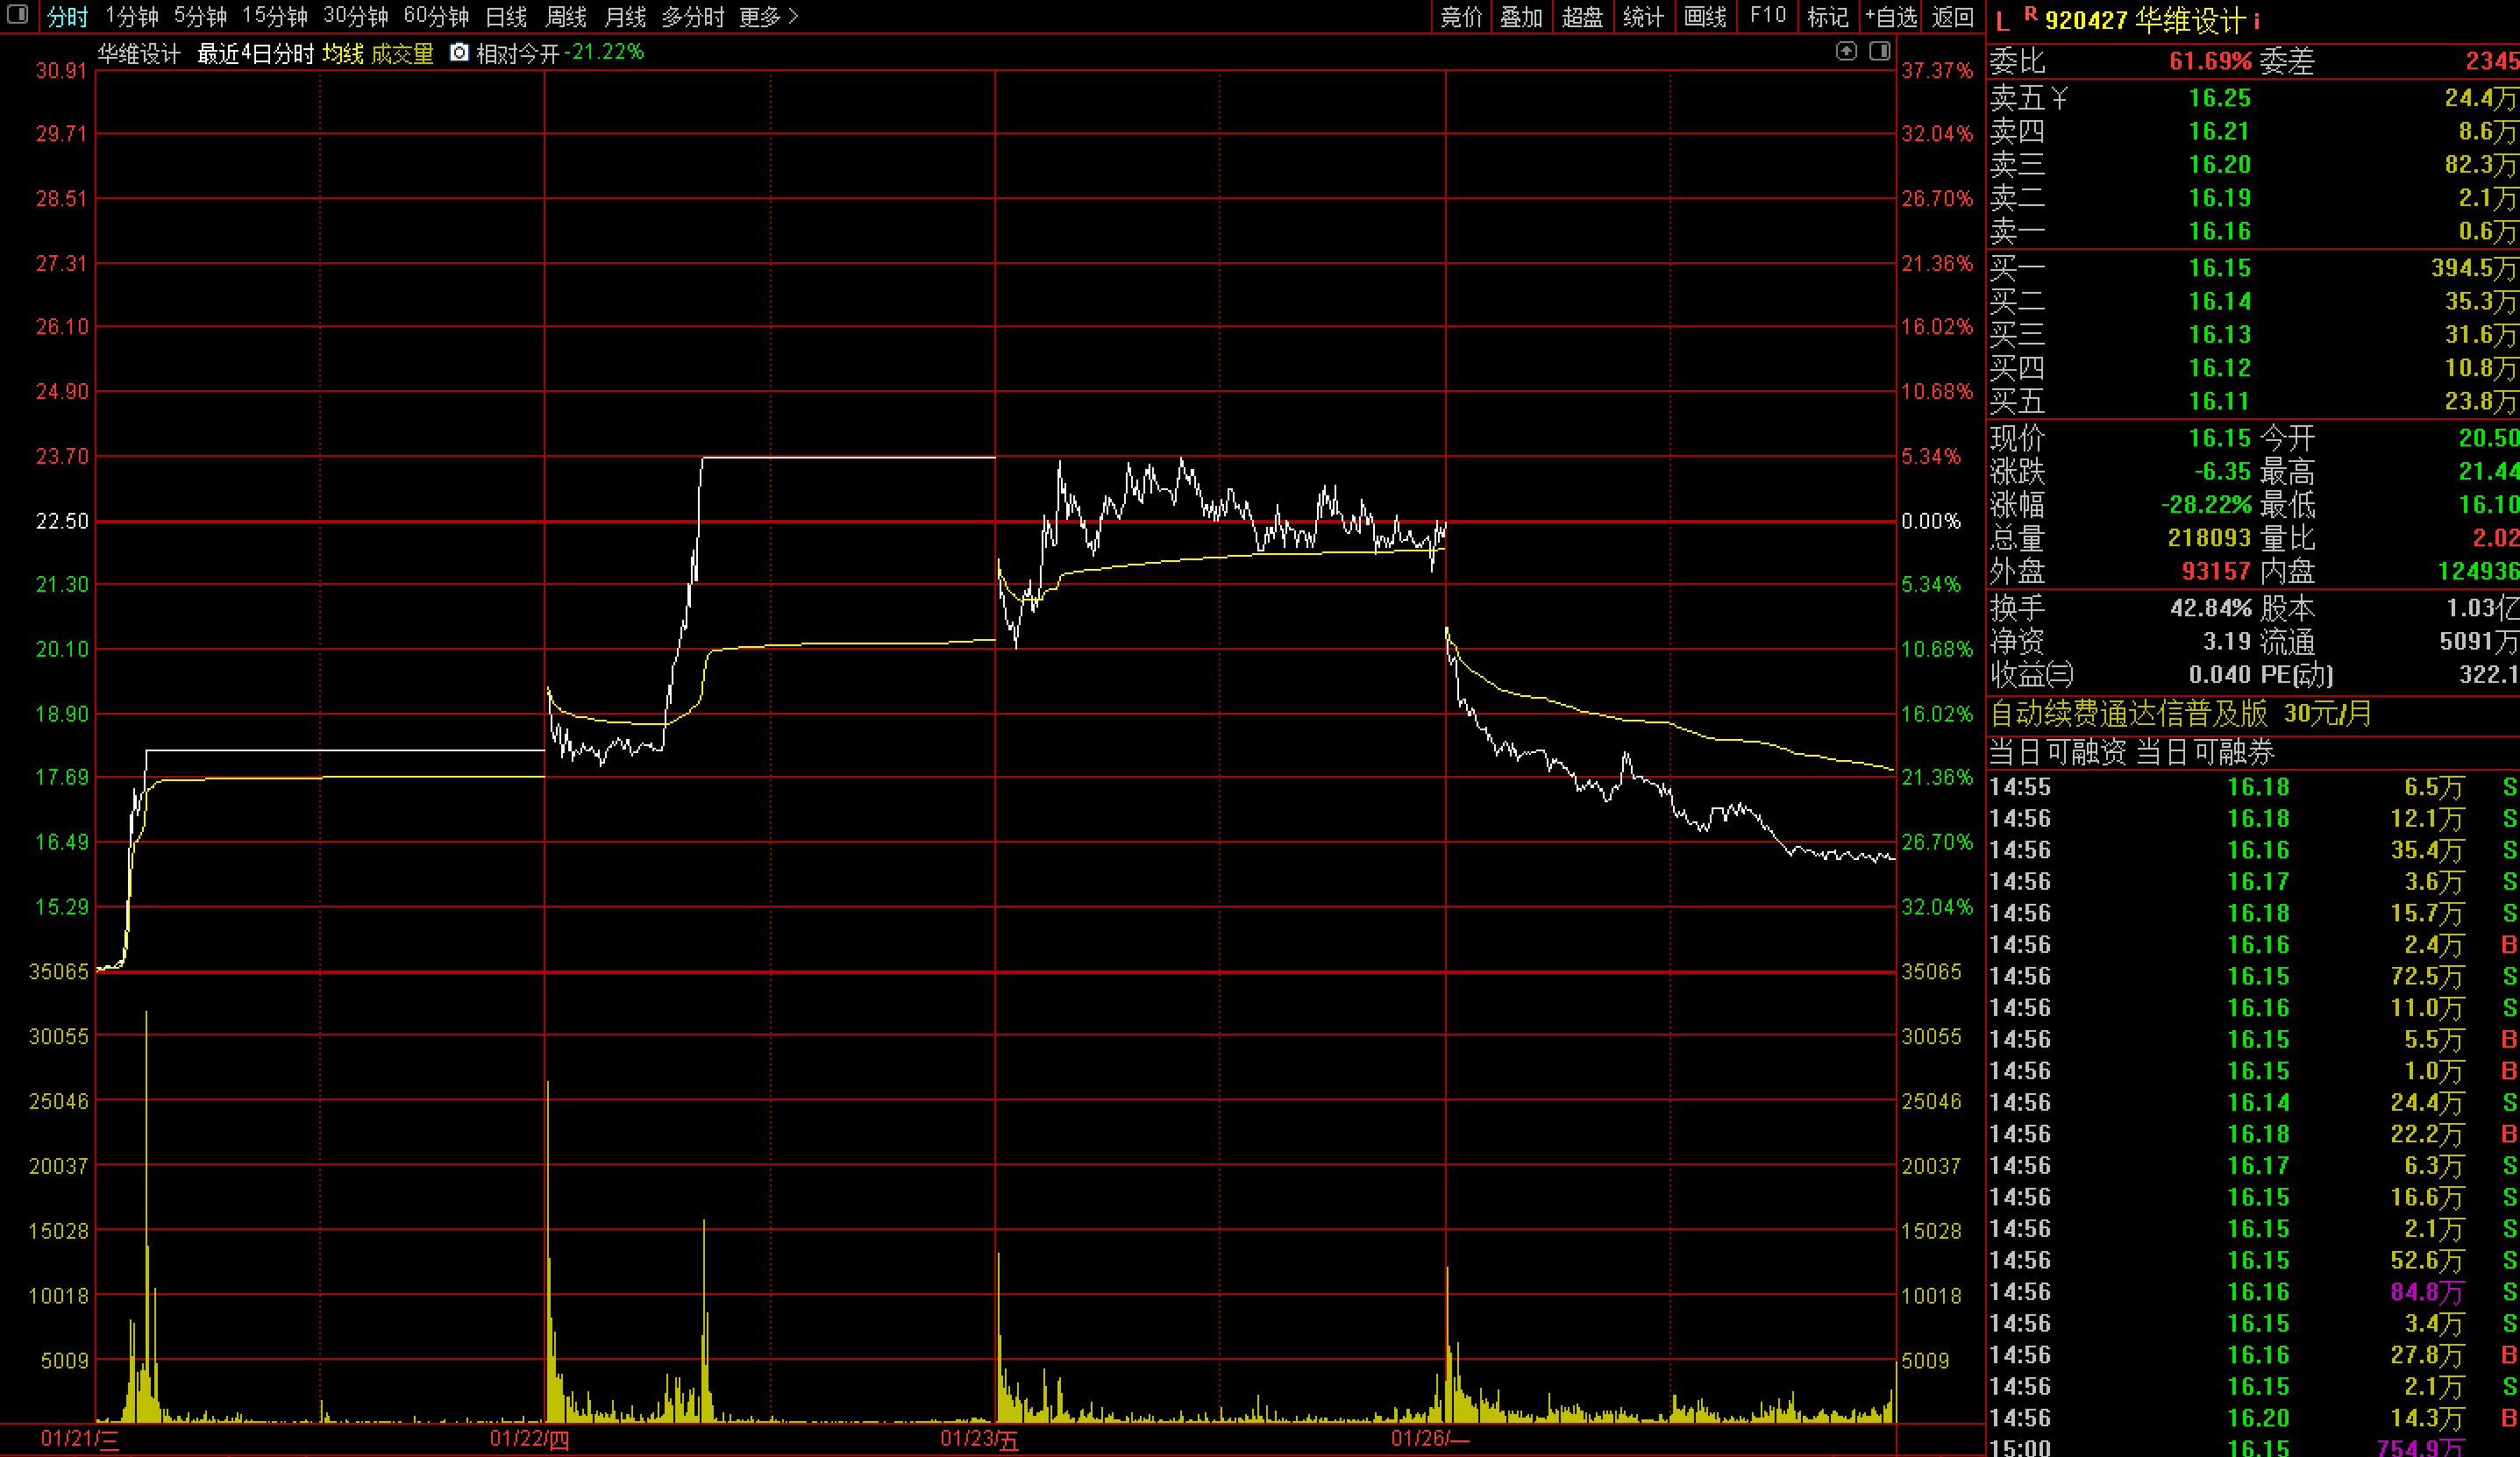Toggle left sidebar panel icon

tap(18, 15)
